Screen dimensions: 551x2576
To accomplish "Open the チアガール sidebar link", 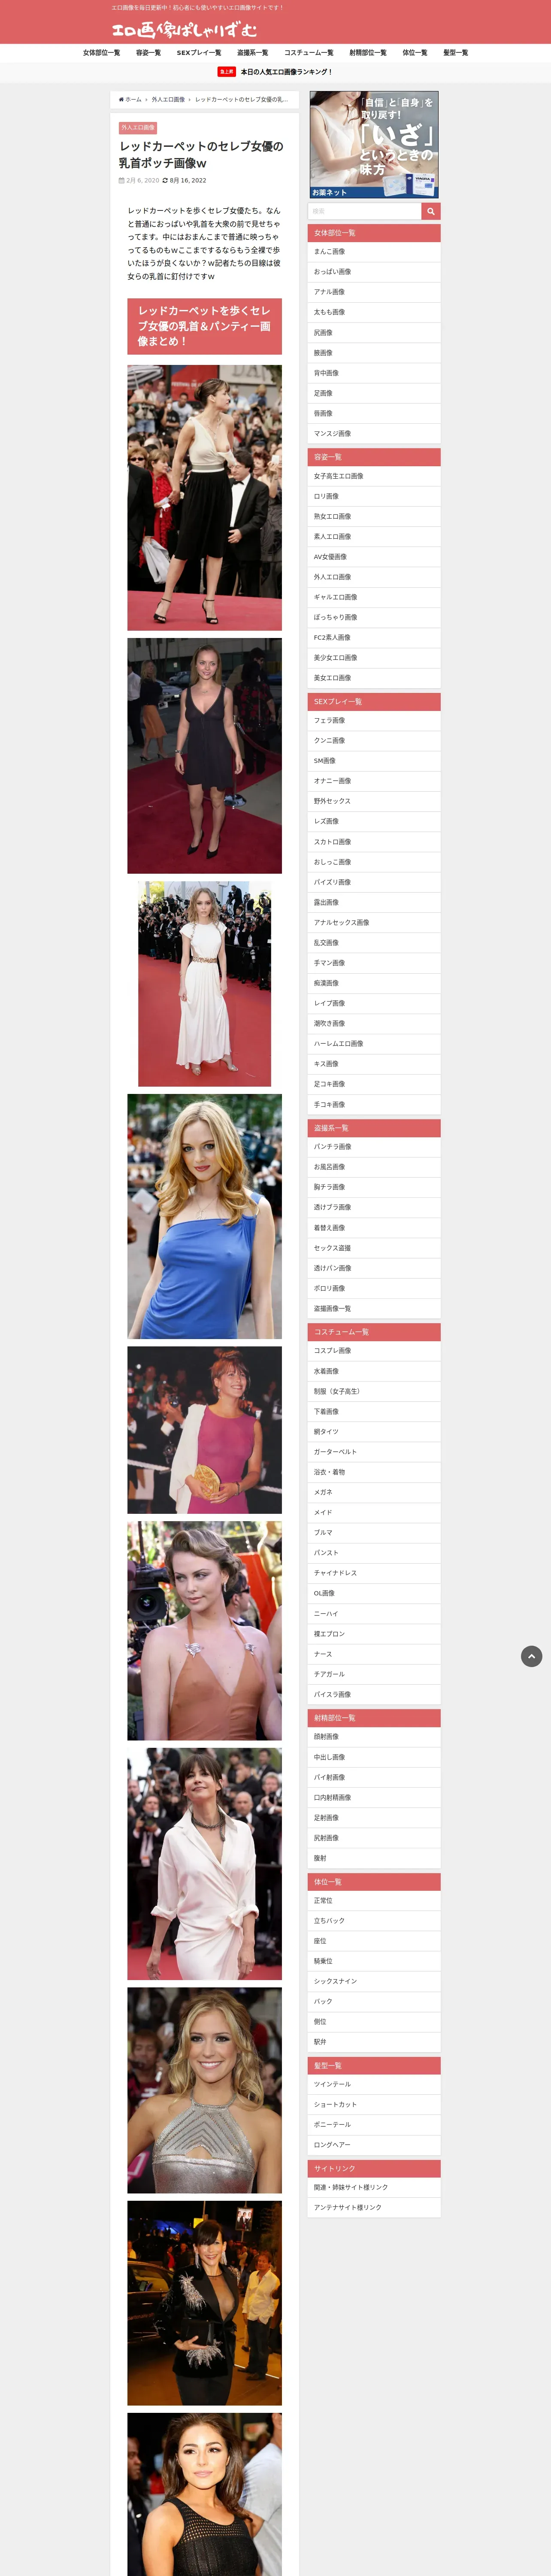I will (374, 1674).
